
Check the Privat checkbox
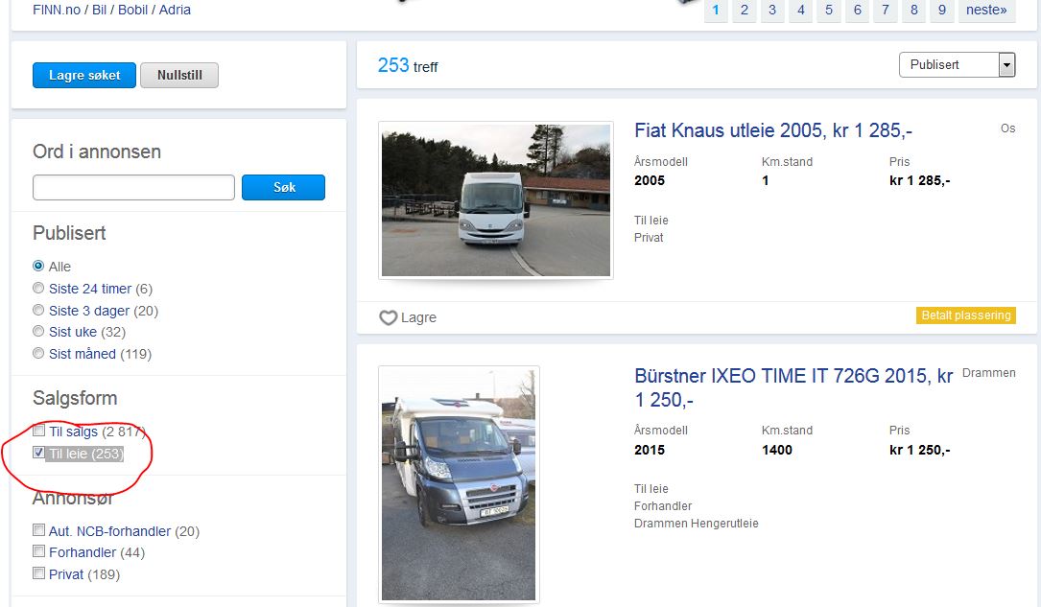pos(39,573)
